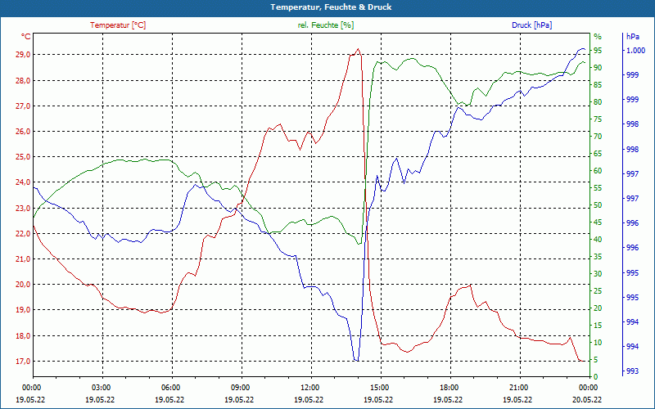
Task: Click the 21,0 temperature axis tick label
Action: (24, 259)
